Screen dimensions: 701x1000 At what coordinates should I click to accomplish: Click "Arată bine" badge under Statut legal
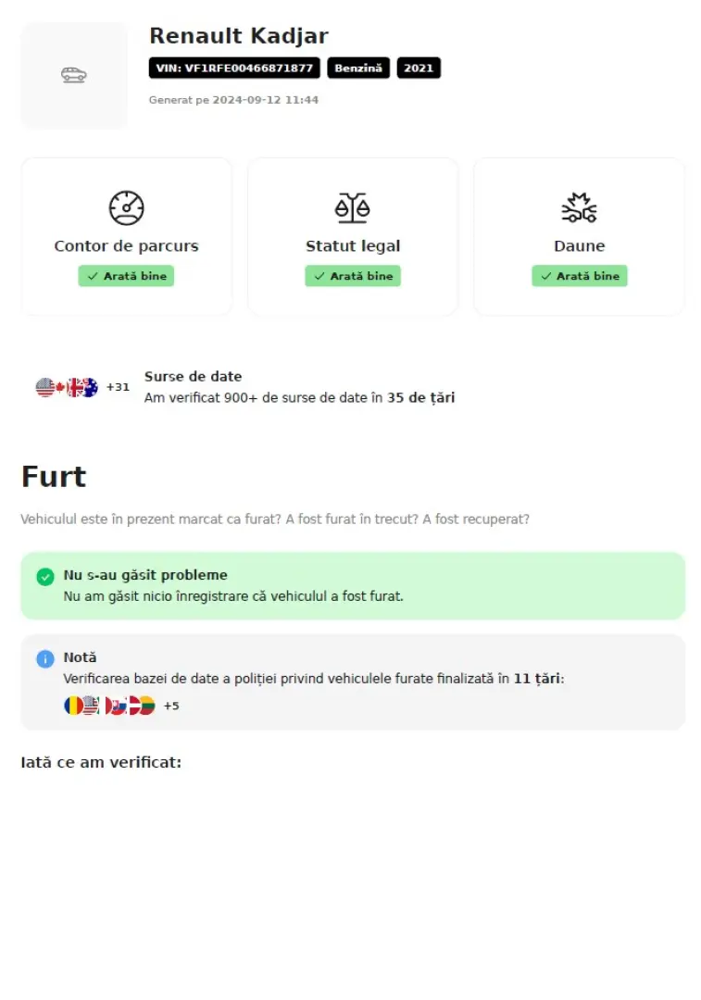(353, 276)
